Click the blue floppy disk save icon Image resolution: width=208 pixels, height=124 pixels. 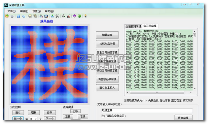tap(19, 16)
